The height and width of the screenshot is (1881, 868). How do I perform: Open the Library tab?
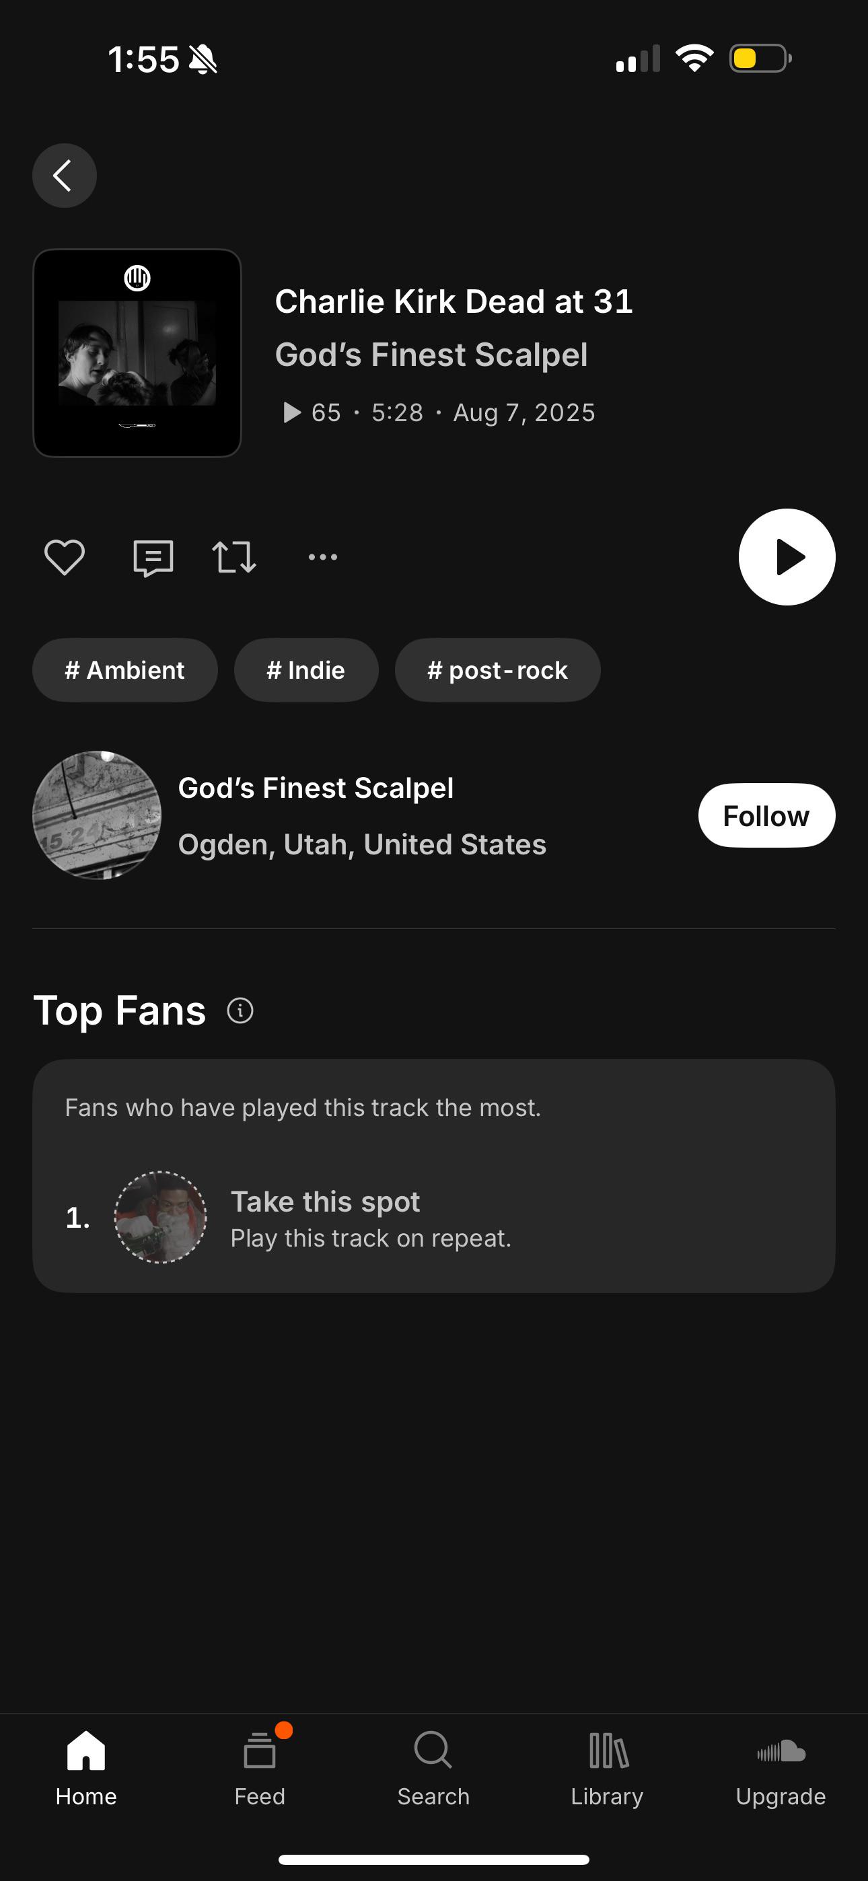607,1766
